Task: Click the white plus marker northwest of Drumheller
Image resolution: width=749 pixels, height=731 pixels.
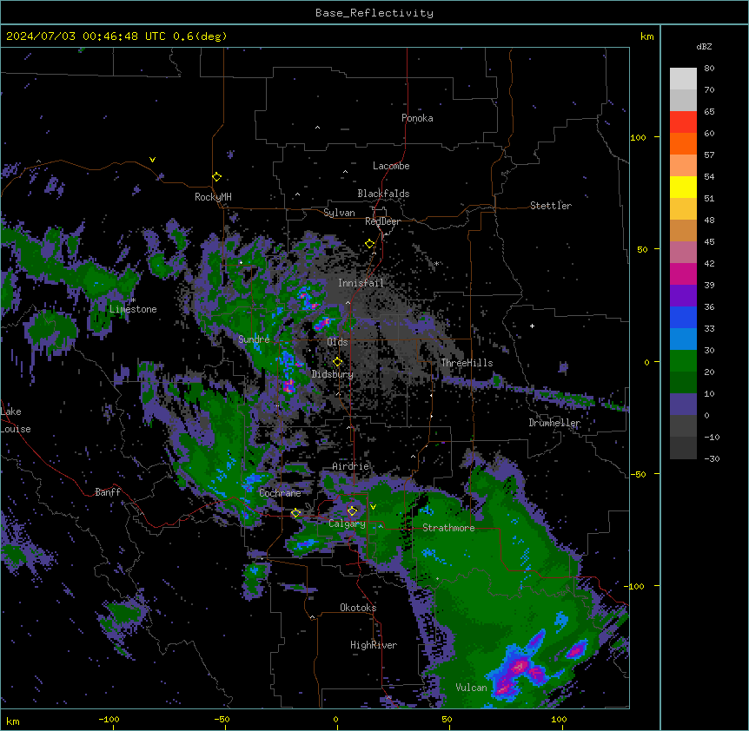Action: 532,326
